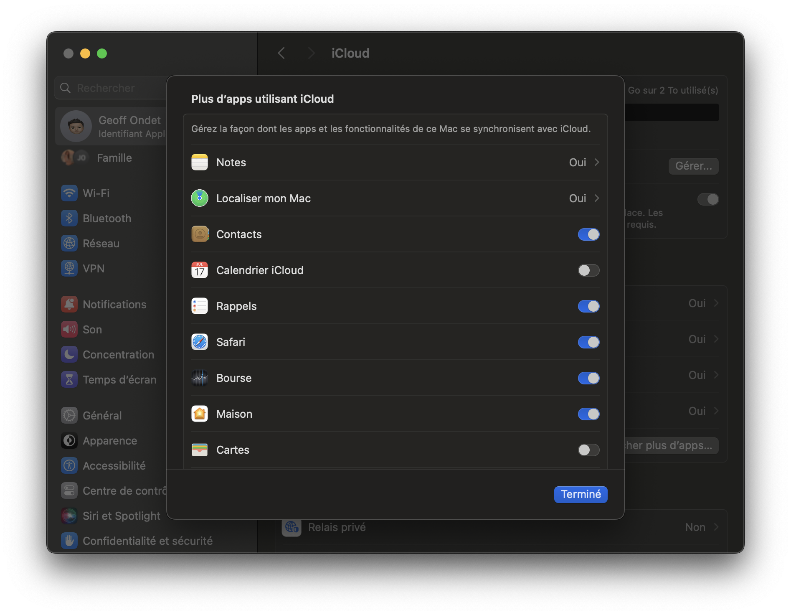Viewport: 791px width, 615px height.
Task: Click the Confidentialité et sécurité hand icon
Action: 69,541
